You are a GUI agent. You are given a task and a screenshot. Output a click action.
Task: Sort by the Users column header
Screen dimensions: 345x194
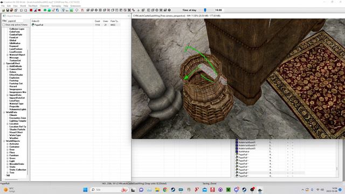tap(106, 21)
